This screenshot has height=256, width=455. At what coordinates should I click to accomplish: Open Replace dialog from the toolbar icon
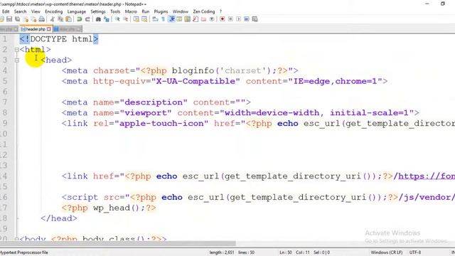click(107, 19)
